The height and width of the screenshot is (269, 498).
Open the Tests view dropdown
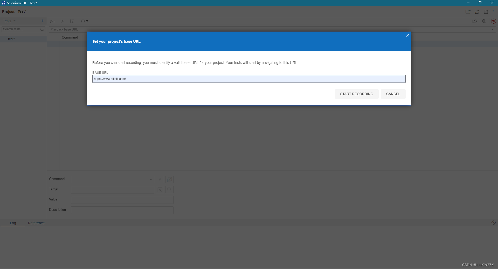point(9,21)
